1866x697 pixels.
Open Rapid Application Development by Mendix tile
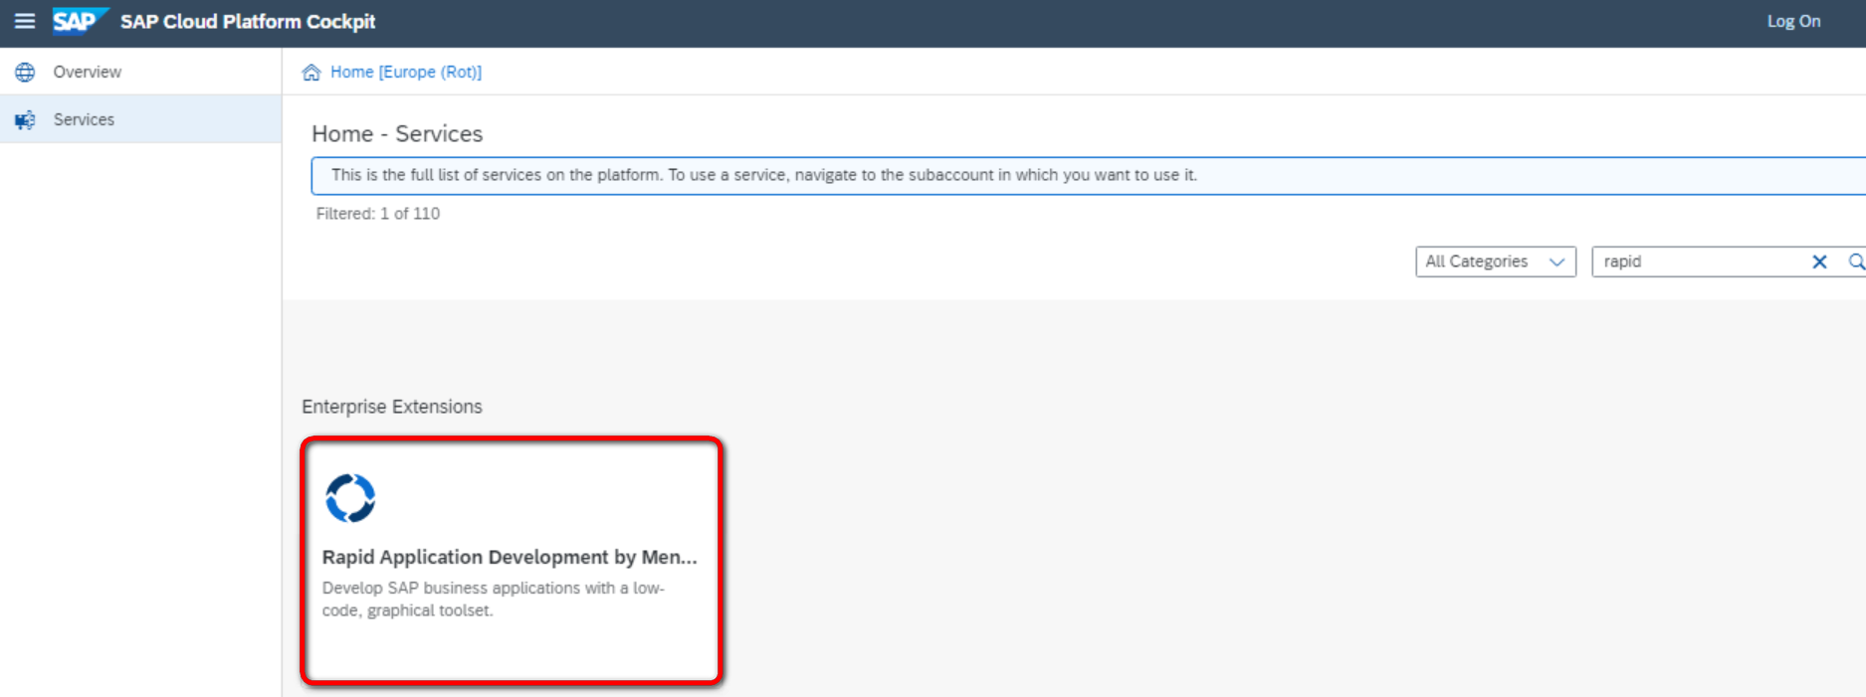coord(512,561)
